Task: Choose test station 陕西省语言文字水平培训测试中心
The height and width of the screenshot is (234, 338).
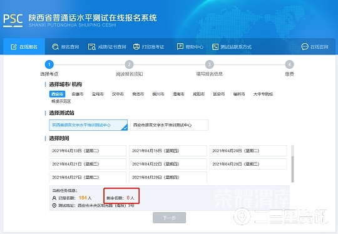Action: tap(88, 125)
